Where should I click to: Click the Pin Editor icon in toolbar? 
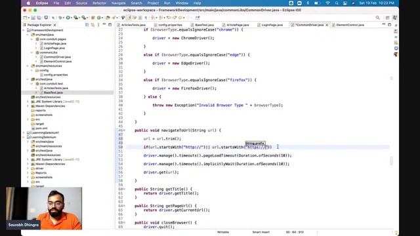[198, 18]
